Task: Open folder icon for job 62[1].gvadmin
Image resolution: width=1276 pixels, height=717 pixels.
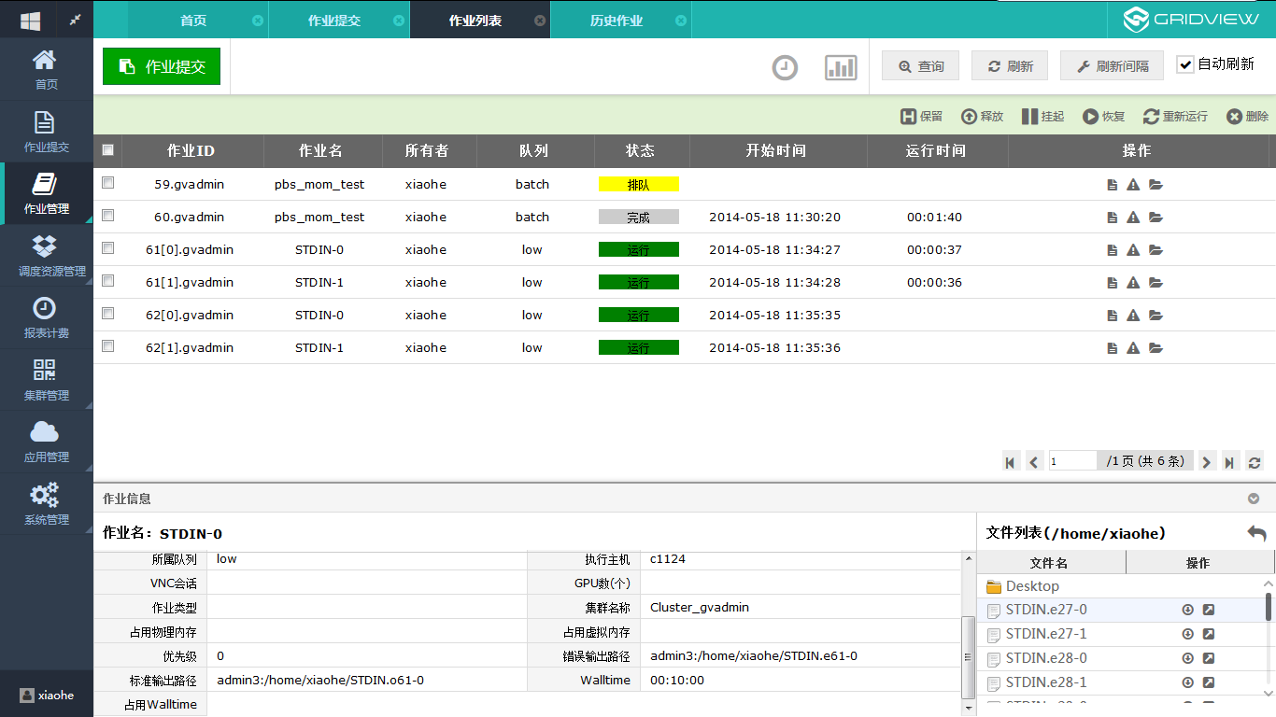Action: (1155, 348)
